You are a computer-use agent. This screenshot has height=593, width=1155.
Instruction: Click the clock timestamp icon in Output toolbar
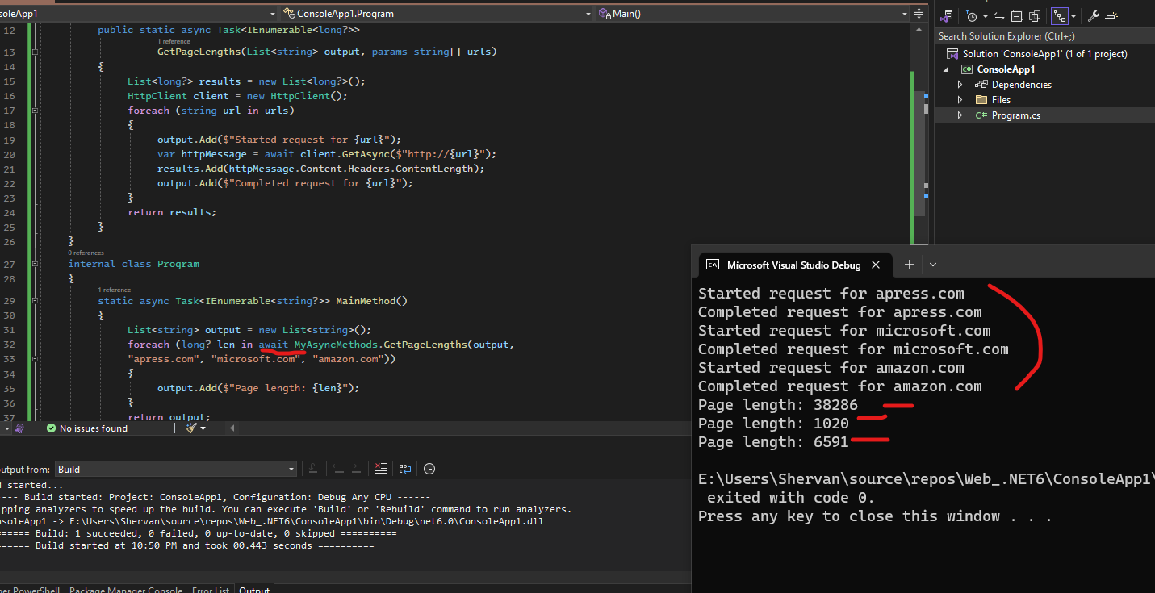click(x=429, y=469)
